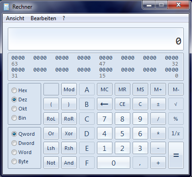Click the close parenthesis button

tap(69, 104)
